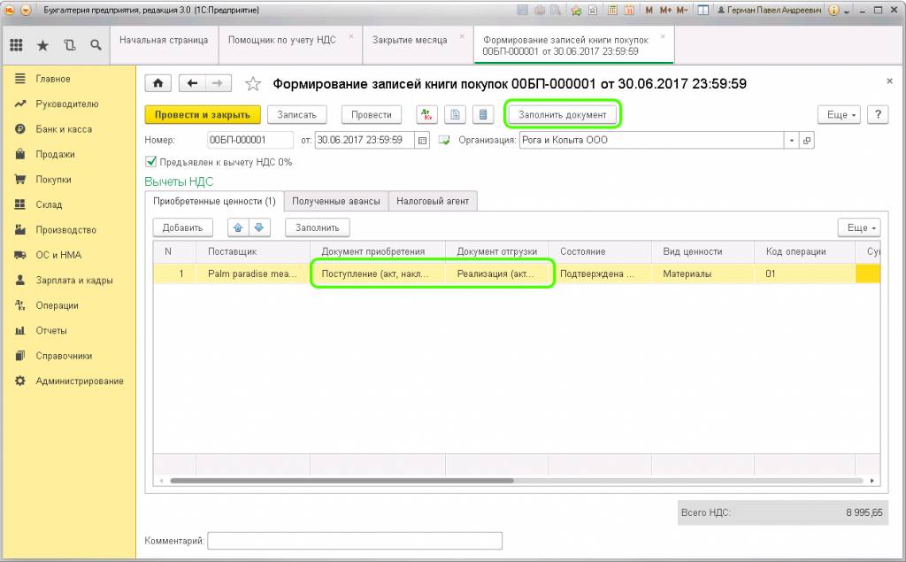Open the top 'Еще' dropdown menu
Screen dimensions: 906x562
point(840,114)
